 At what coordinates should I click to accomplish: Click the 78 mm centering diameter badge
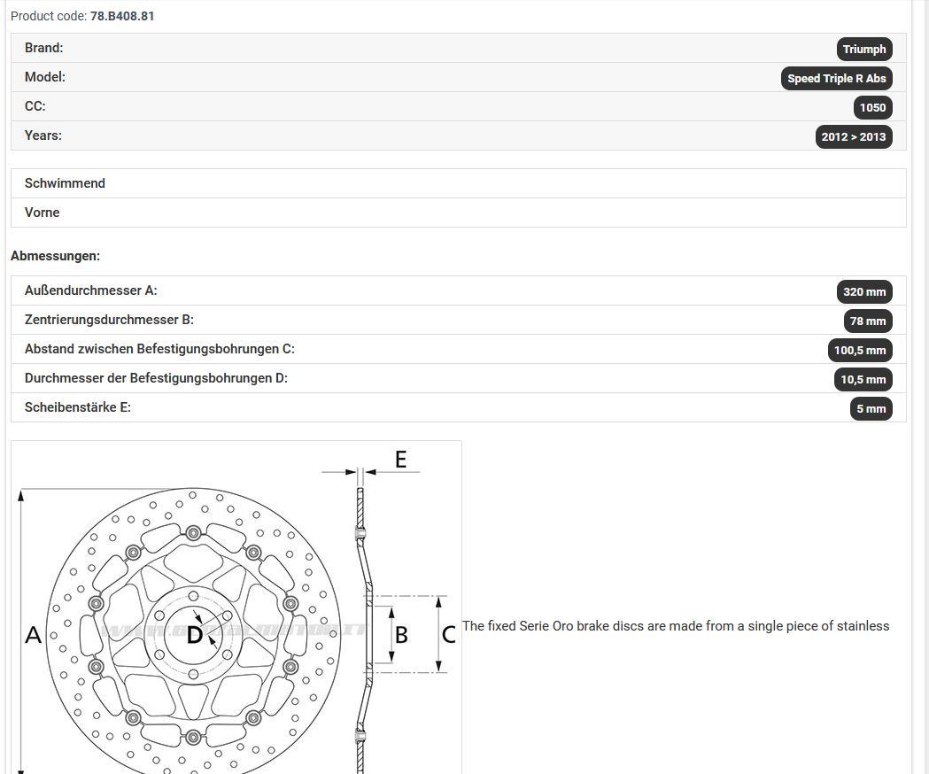point(867,321)
